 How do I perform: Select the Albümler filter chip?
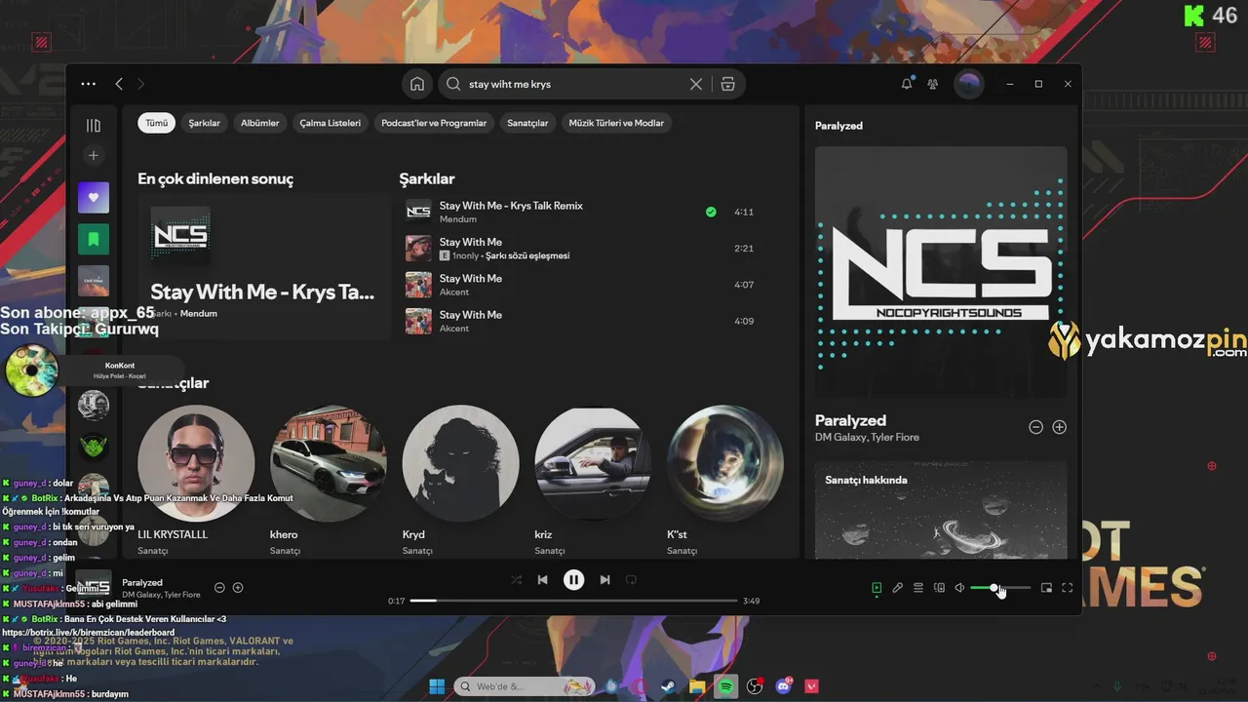click(x=260, y=123)
